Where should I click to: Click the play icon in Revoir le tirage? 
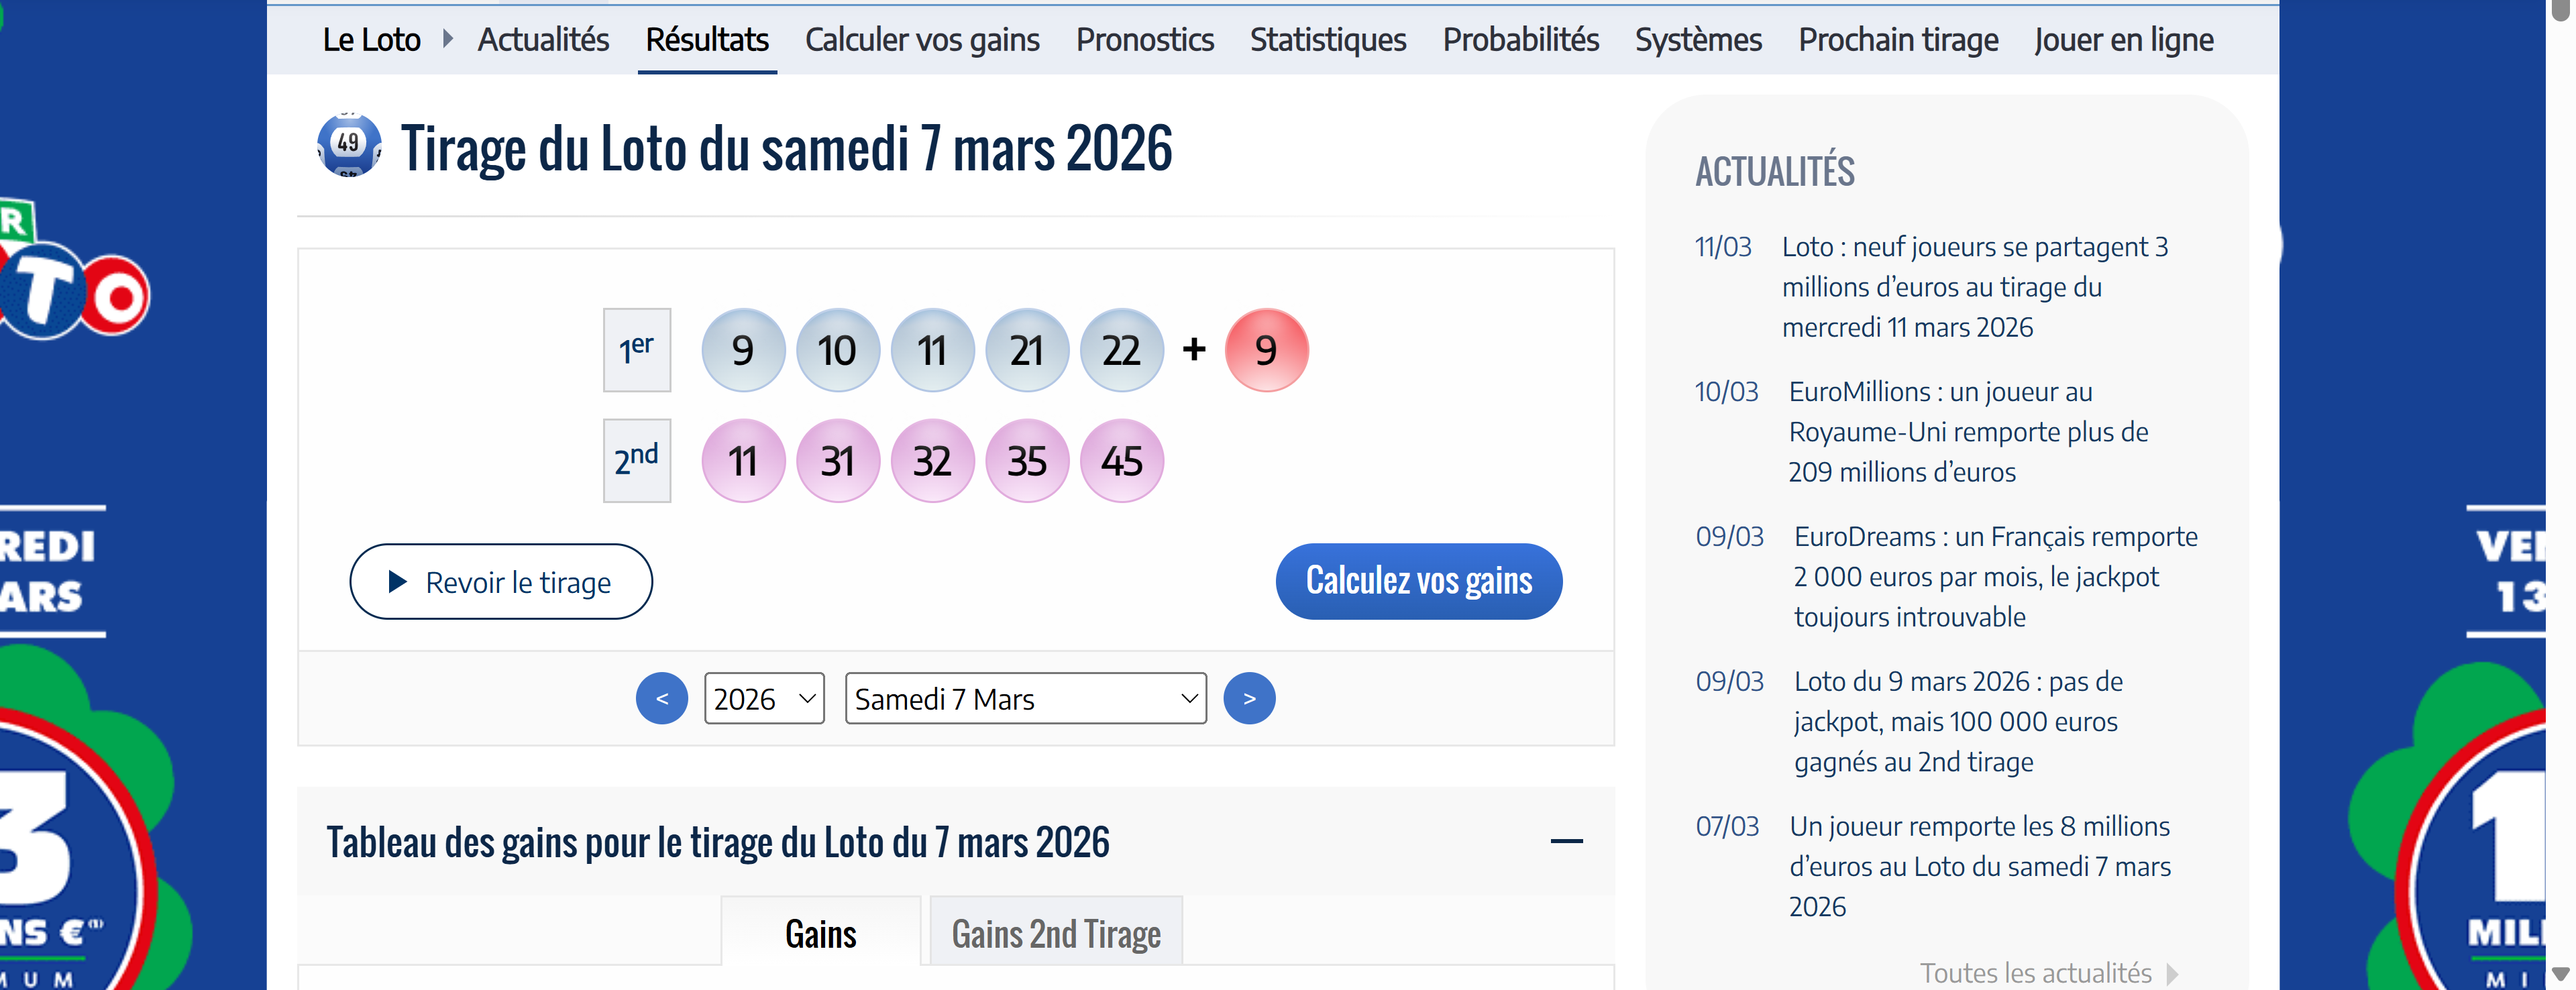pyautogui.click(x=398, y=582)
